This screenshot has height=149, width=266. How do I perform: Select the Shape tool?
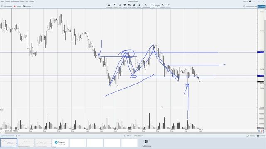(129, 6)
